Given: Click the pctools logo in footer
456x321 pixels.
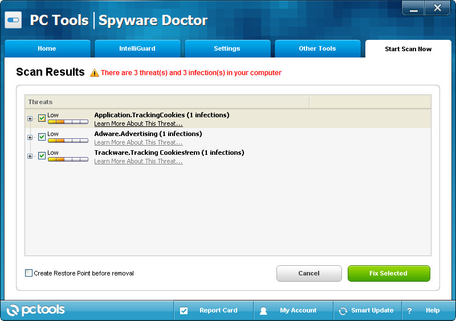Looking at the screenshot, I should 36,310.
